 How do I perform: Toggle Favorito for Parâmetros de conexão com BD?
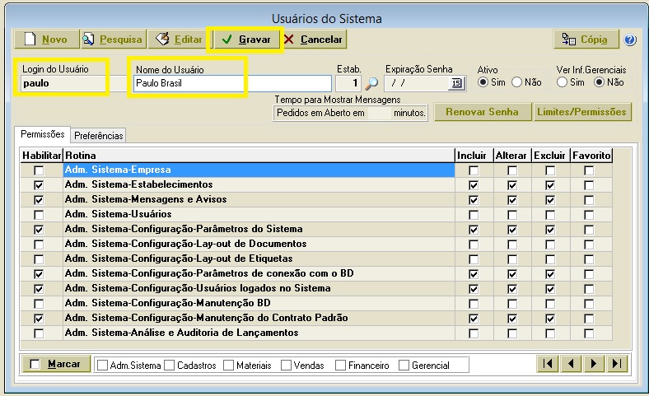589,274
